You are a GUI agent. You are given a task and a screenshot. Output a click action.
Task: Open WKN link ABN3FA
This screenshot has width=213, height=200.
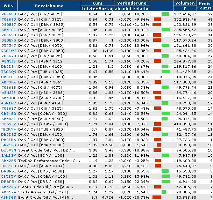pos(9,82)
